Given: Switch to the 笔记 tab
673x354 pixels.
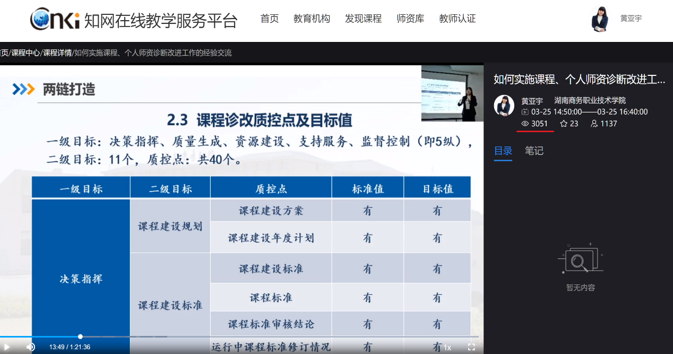Looking at the screenshot, I should [534, 151].
